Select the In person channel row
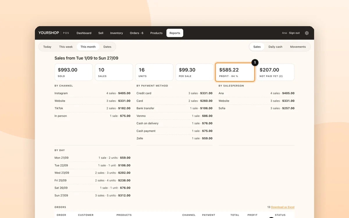Image resolution: width=349 pixels, height=218 pixels. coord(92,116)
